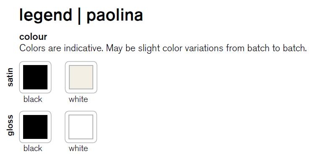The height and width of the screenshot is (154, 313).
Task: Click the 'white' label under satin swatch
Action: (78, 99)
